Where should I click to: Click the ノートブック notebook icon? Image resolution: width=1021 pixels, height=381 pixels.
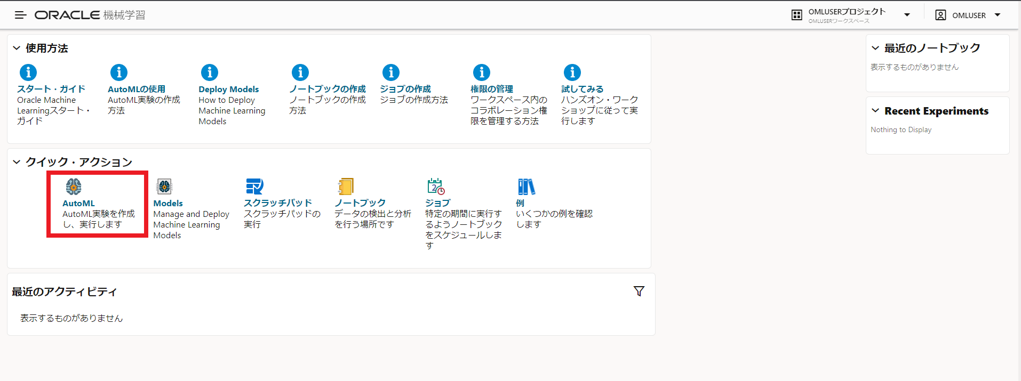[346, 187]
